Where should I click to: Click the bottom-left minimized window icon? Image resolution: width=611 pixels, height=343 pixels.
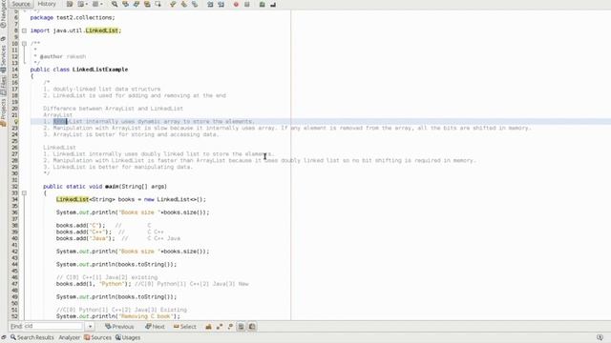4,337
